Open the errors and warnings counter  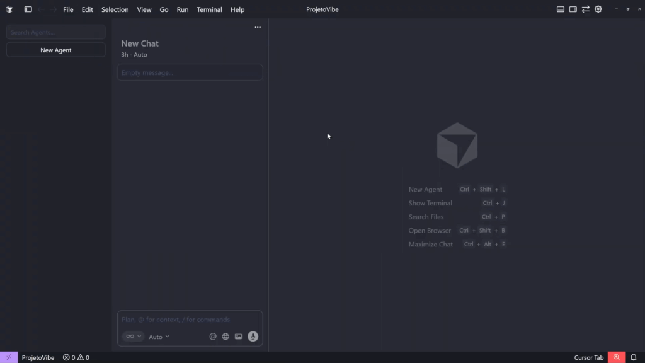tap(76, 357)
